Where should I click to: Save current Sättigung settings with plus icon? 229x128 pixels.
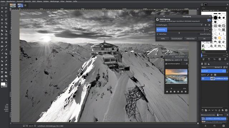coord(205,25)
